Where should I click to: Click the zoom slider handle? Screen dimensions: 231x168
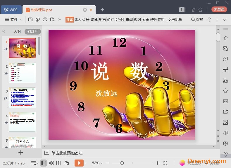point(122,163)
